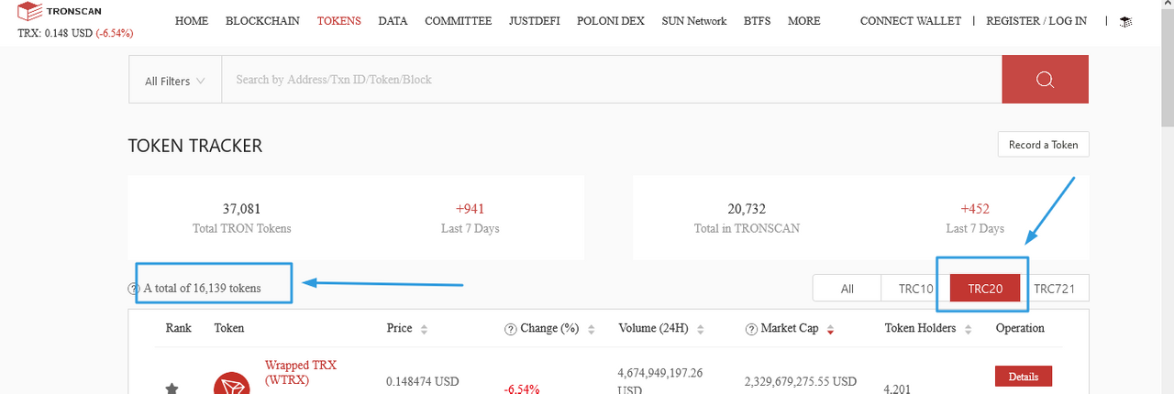
Task: Click the 2,329,679,275.55 USD market cap cell
Action: (799, 381)
